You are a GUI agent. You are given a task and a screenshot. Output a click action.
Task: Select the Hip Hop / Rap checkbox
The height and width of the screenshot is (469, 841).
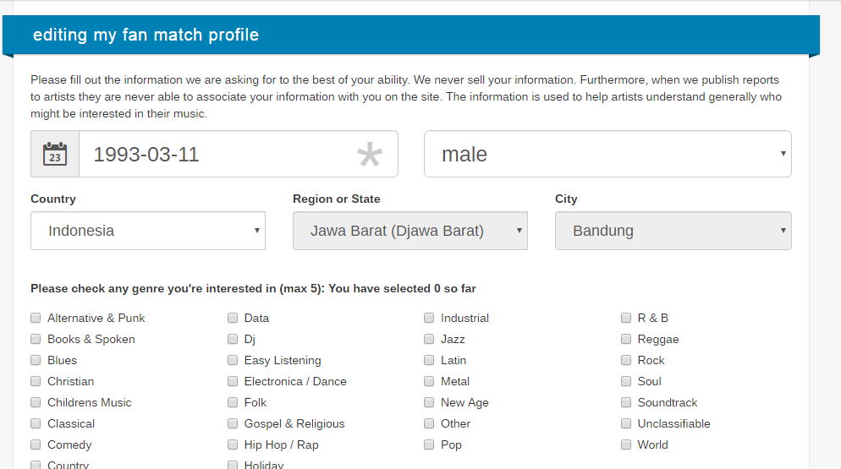coord(233,444)
